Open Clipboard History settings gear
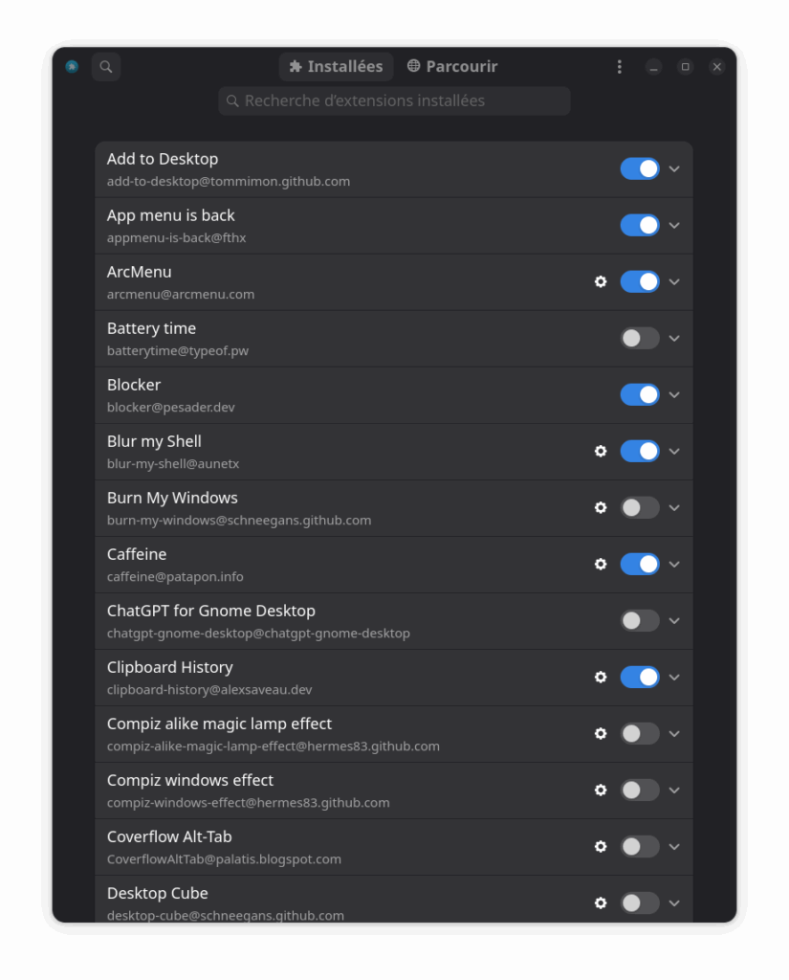The image size is (789, 980). [x=601, y=677]
